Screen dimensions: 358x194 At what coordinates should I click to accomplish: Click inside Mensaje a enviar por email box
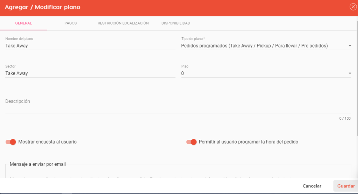point(178,172)
